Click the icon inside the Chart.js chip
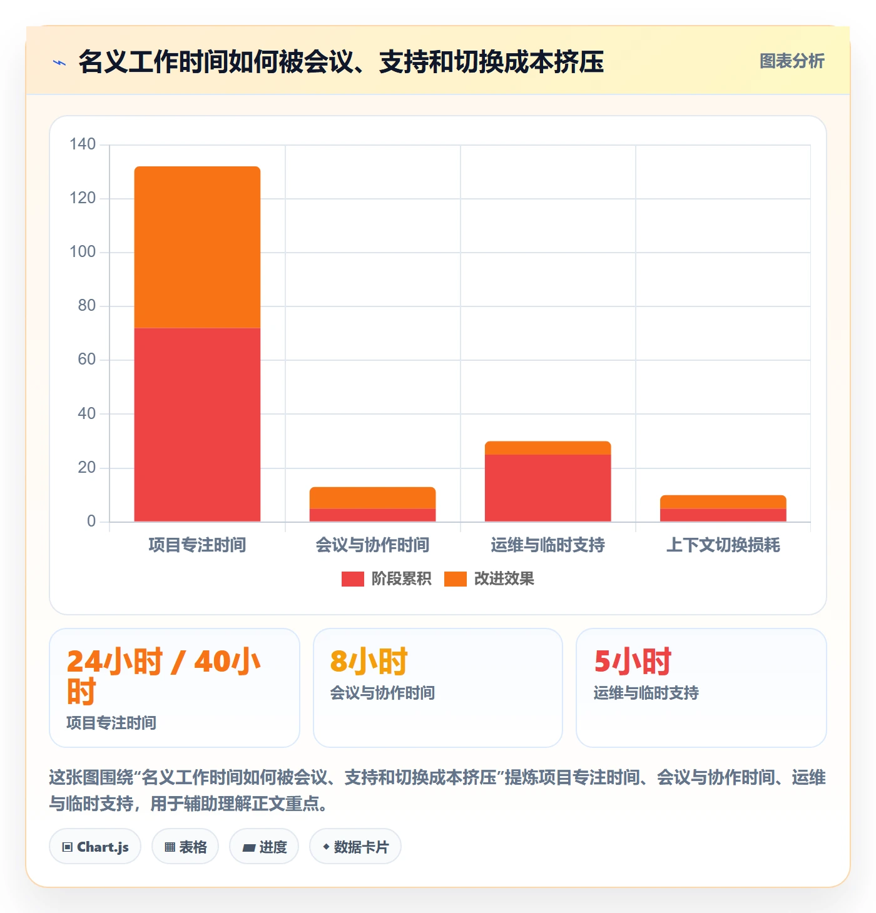 click(68, 847)
